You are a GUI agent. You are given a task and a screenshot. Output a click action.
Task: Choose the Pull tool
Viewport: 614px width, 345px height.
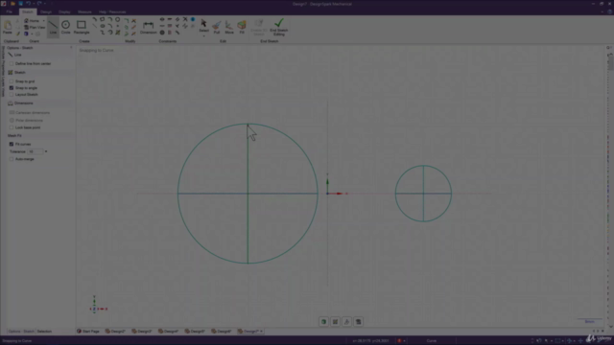[217, 27]
